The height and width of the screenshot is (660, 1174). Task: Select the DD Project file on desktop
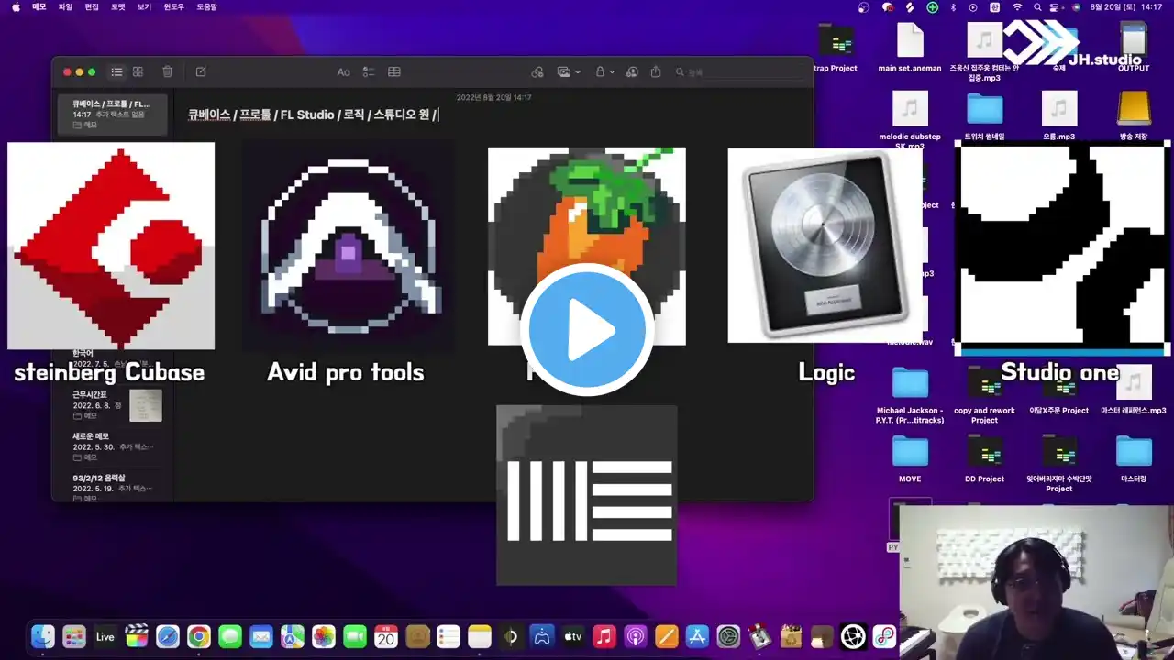984,457
